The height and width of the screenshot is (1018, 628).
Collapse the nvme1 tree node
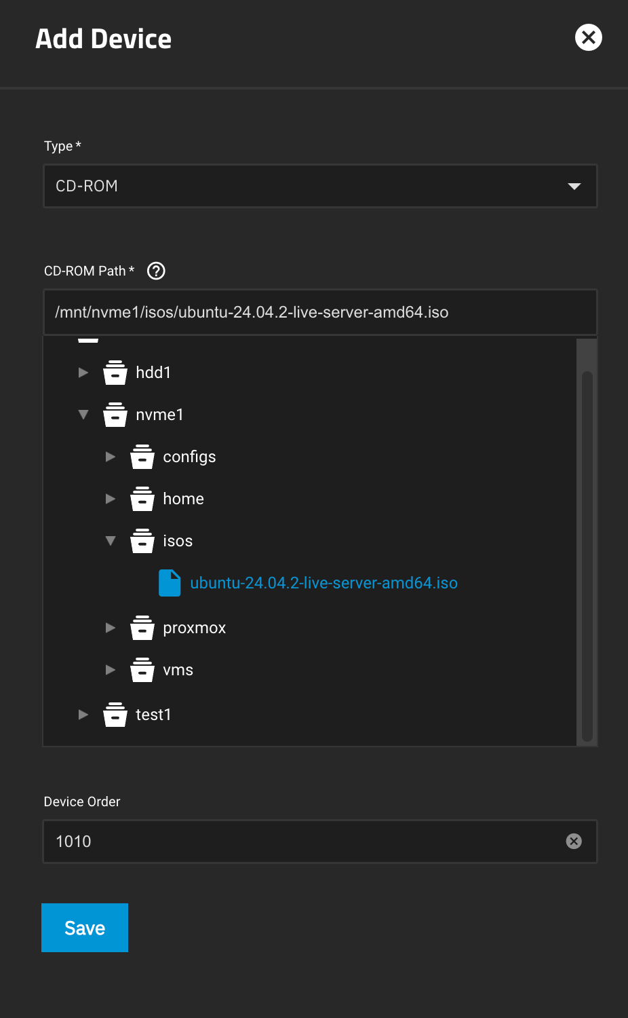click(x=83, y=415)
